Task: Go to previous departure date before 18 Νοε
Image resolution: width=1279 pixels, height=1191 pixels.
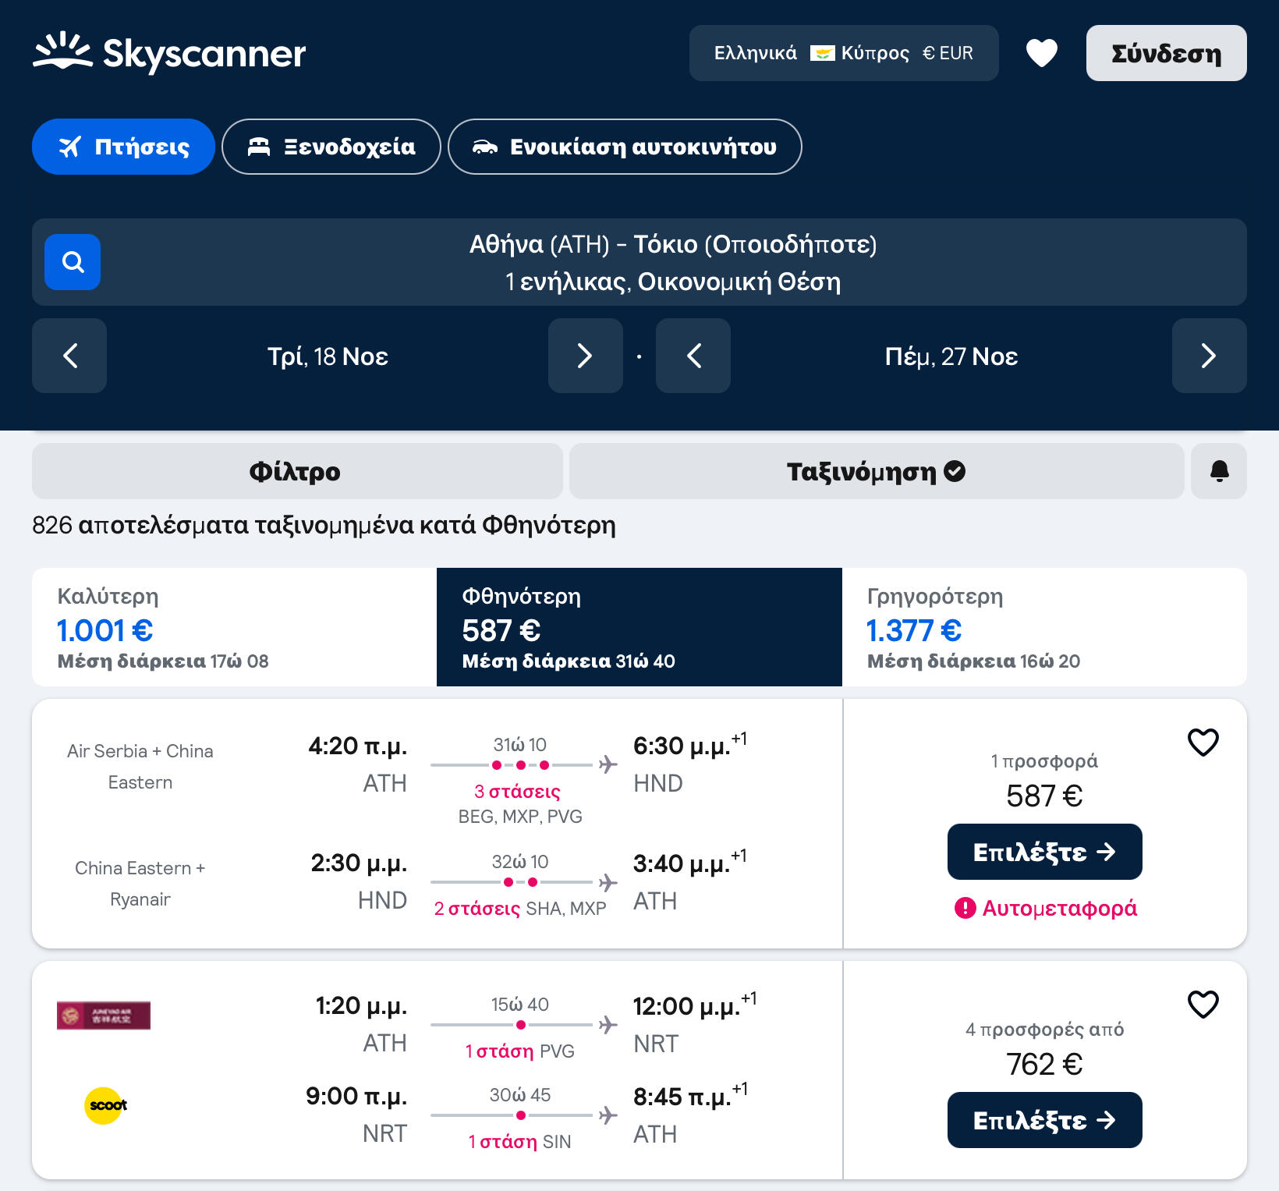Action: tap(69, 356)
